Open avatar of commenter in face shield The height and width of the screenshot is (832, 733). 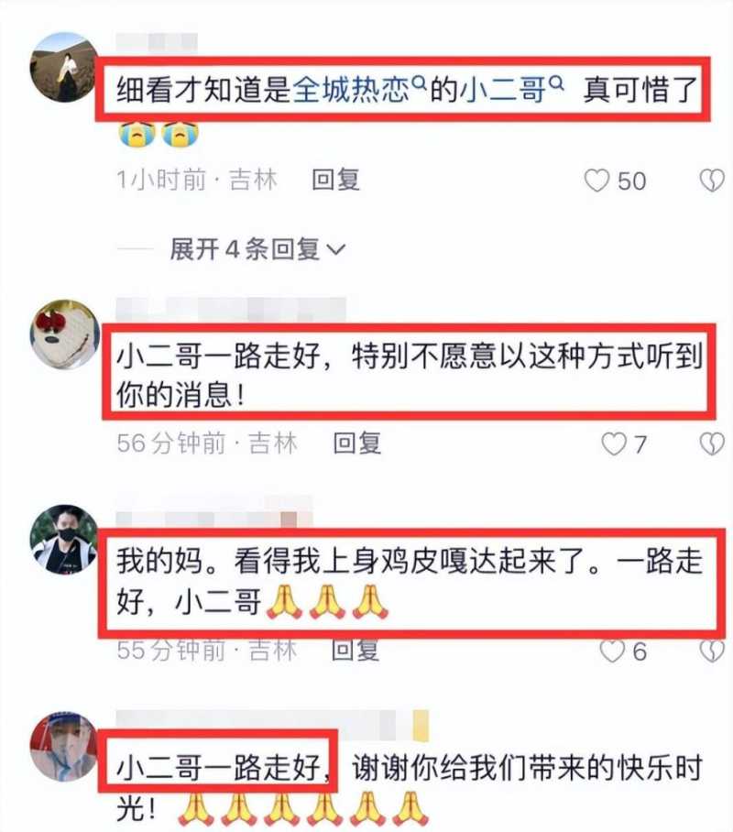pyautogui.click(x=64, y=747)
